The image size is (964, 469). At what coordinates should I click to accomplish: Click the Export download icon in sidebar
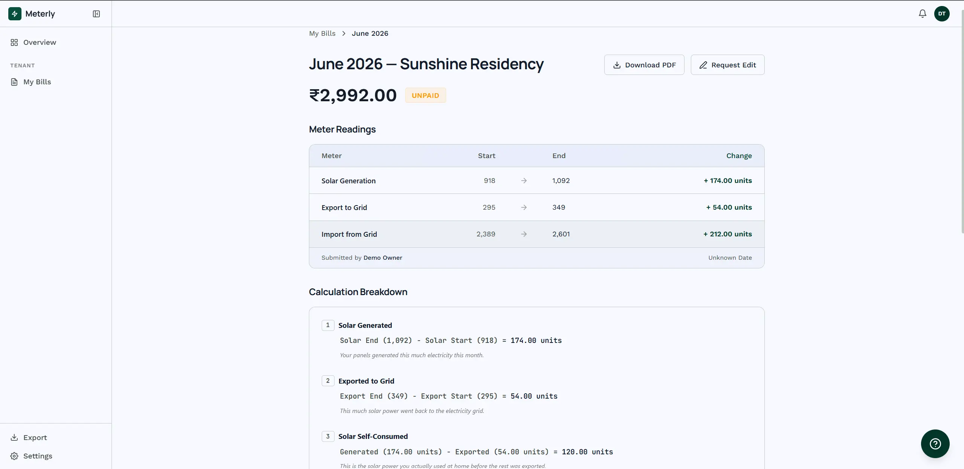tap(14, 437)
